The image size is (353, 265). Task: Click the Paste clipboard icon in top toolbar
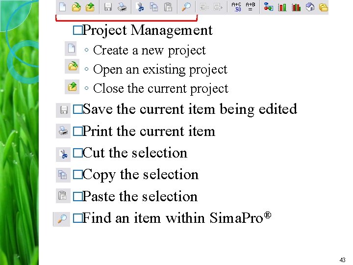(168, 7)
